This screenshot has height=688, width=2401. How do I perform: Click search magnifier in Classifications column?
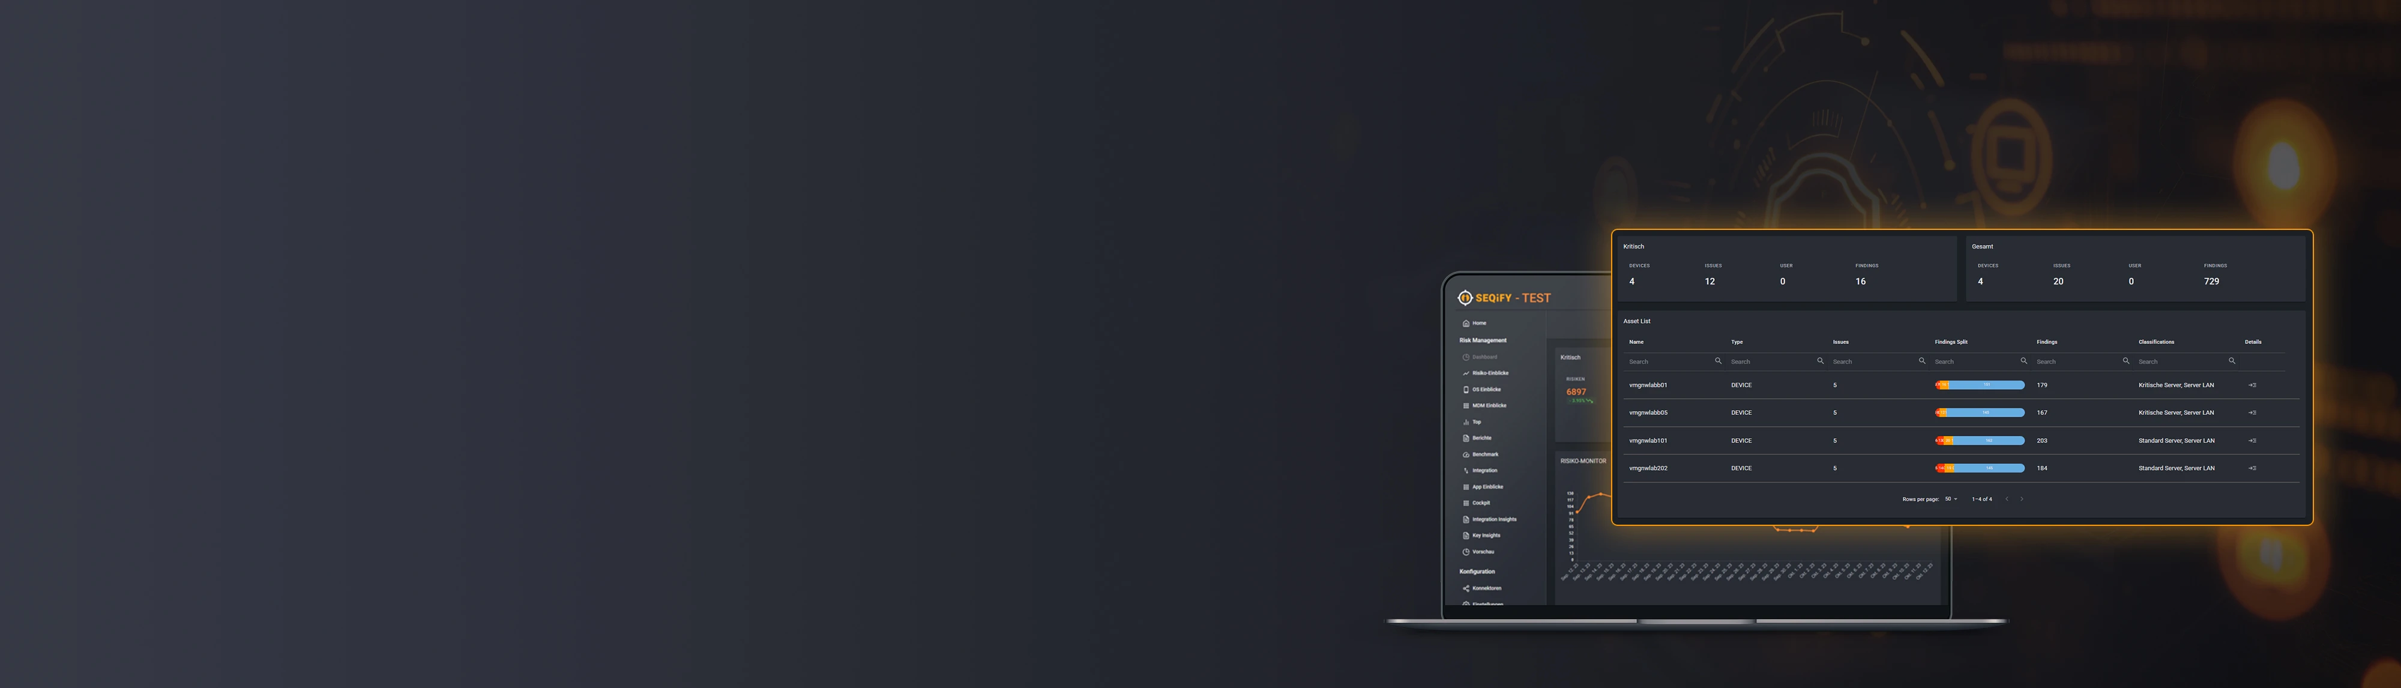click(x=2231, y=361)
